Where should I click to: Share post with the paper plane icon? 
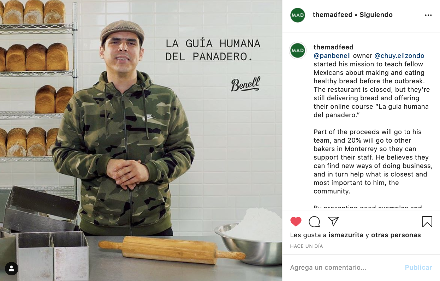[x=333, y=221]
